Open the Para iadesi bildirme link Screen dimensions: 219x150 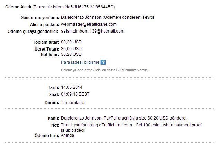80,62
